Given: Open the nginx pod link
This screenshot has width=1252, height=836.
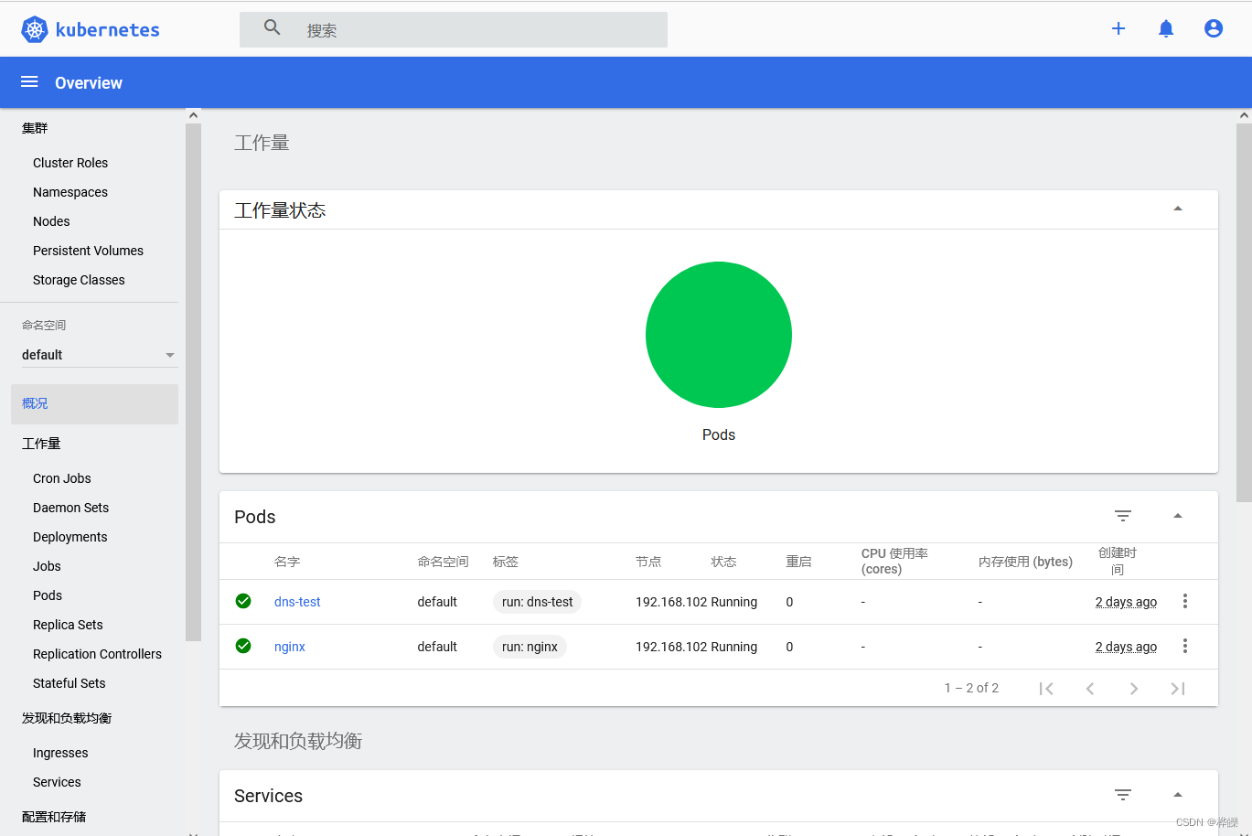Looking at the screenshot, I should click(290, 647).
